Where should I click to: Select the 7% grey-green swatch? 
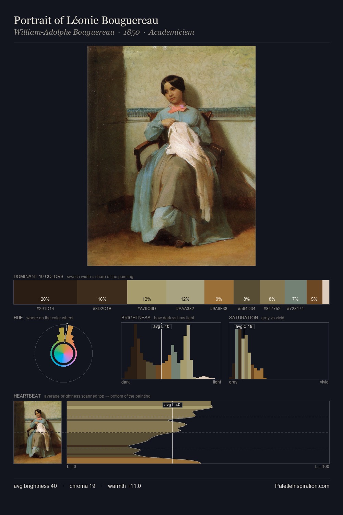[296, 292]
